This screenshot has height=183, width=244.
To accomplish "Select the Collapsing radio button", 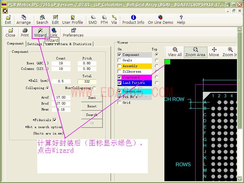I will click(48, 88).
